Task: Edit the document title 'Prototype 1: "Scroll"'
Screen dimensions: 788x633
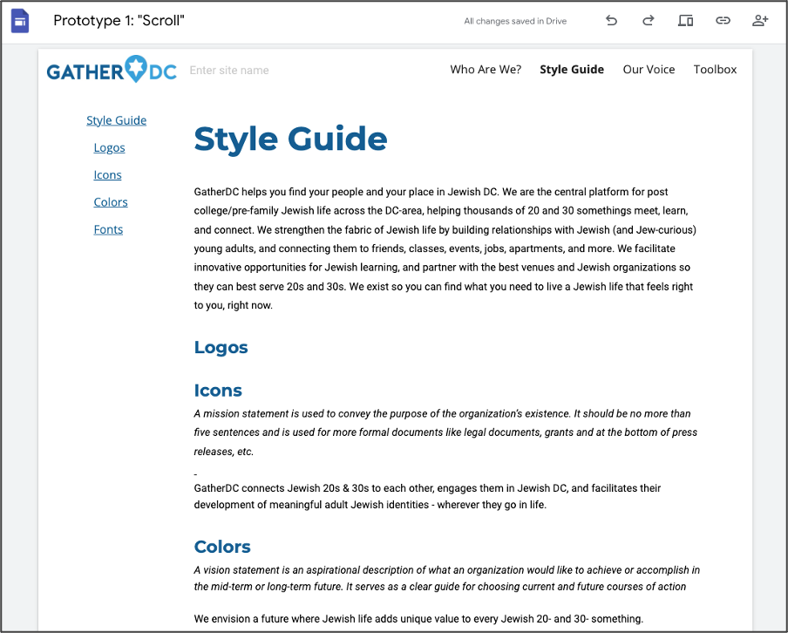Action: point(119,21)
